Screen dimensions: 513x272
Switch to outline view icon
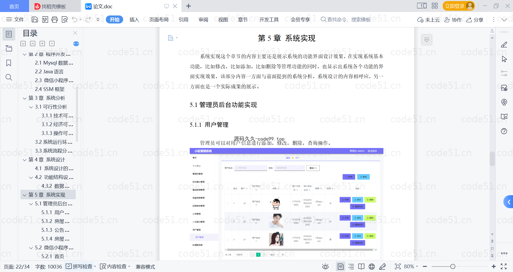click(x=351, y=266)
